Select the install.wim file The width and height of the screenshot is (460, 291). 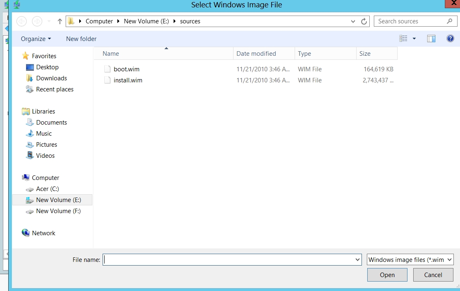[x=128, y=80]
